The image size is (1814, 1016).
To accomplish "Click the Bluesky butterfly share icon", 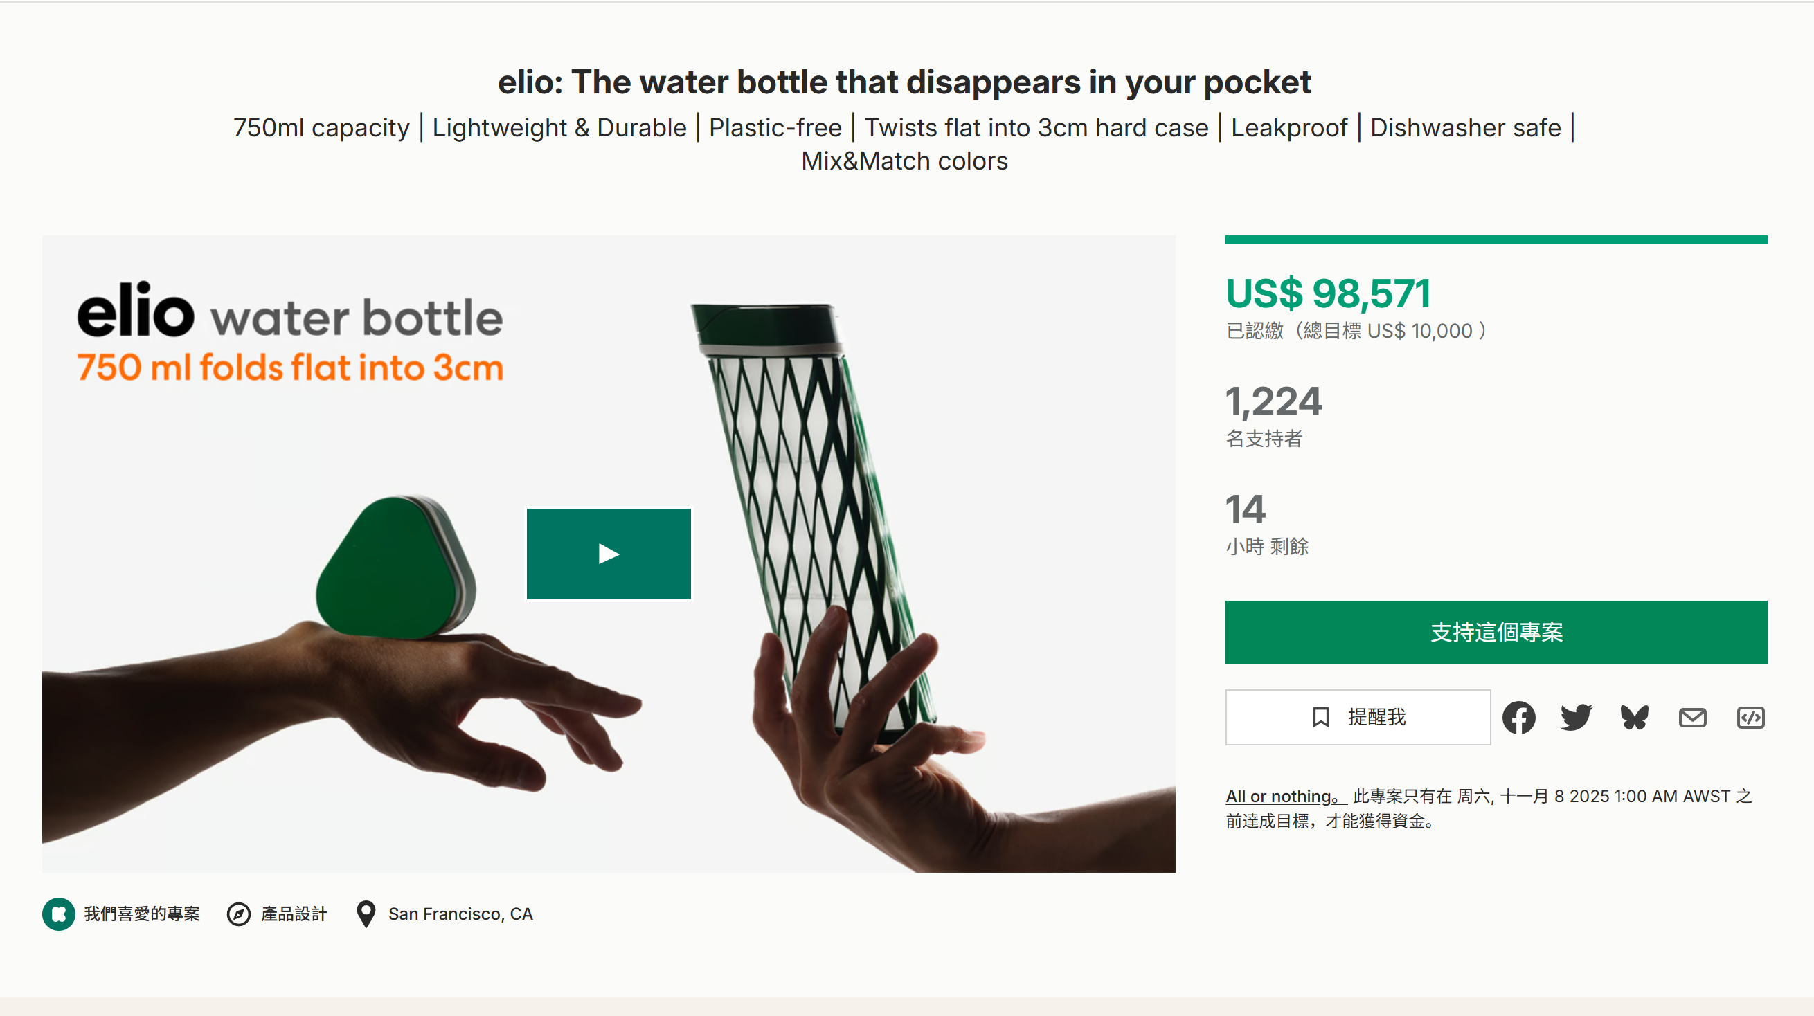I will 1634,718.
